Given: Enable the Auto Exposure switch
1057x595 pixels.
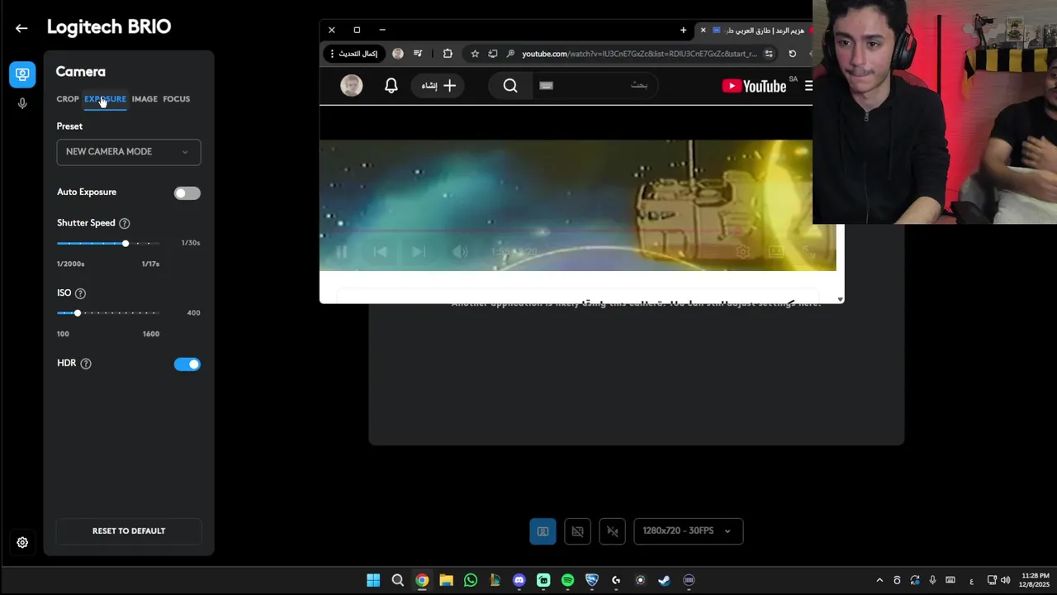Looking at the screenshot, I should click(x=187, y=193).
